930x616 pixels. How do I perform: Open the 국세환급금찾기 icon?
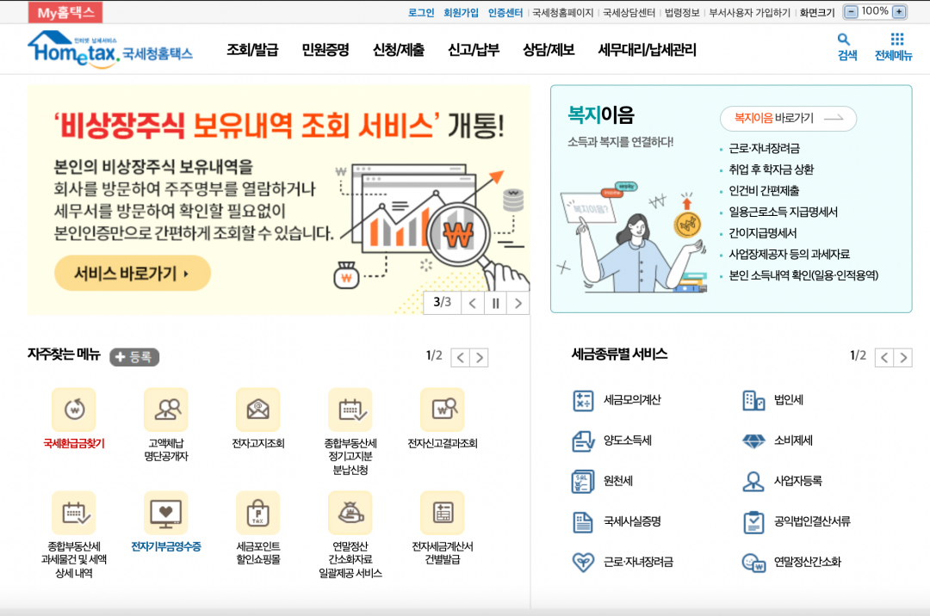pyautogui.click(x=73, y=410)
